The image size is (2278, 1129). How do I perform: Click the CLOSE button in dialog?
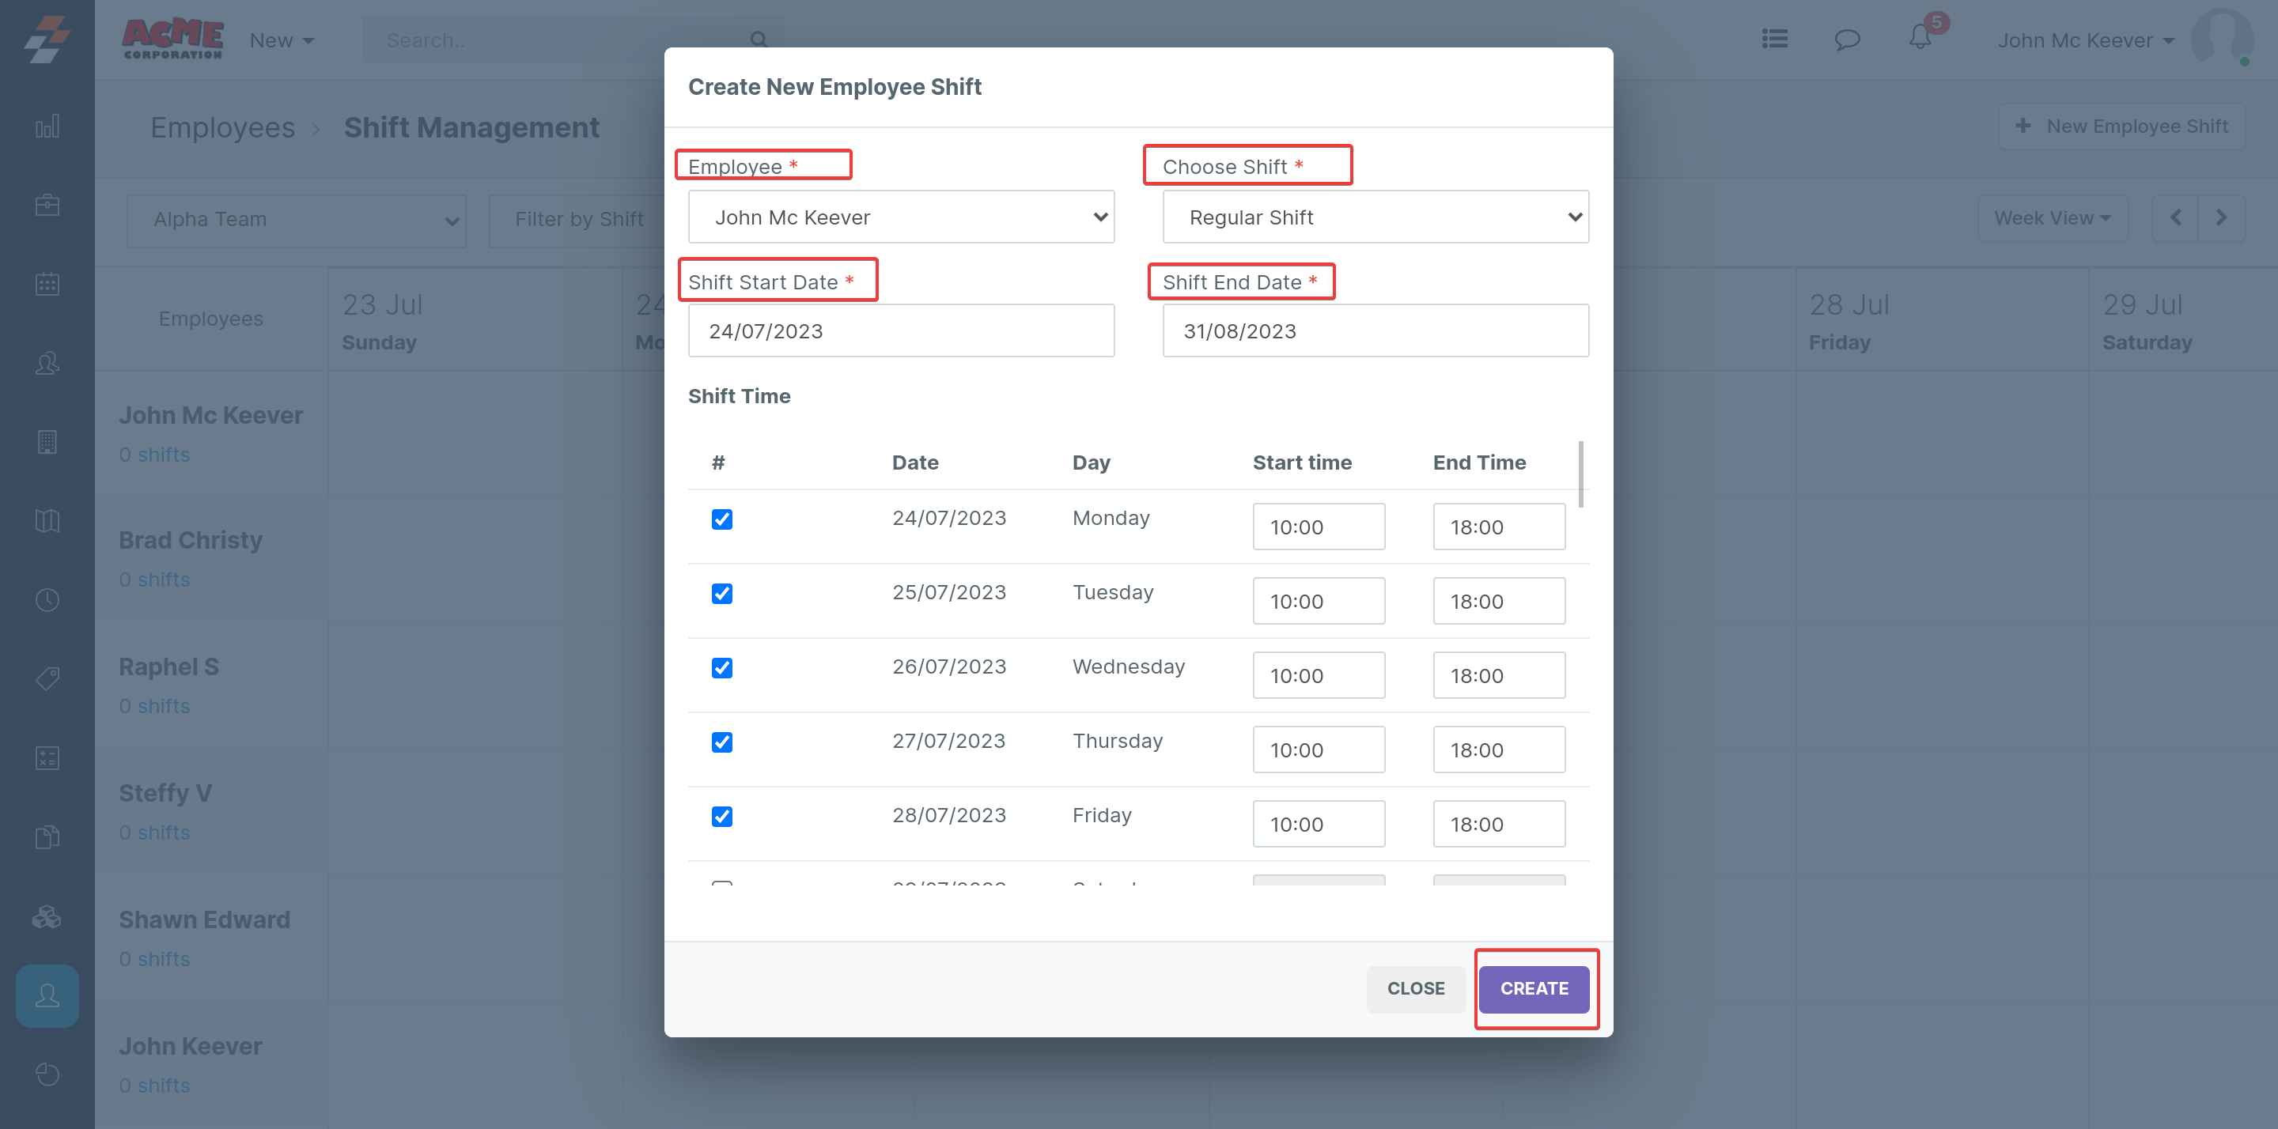[x=1415, y=988]
